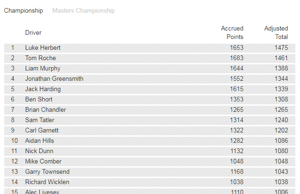Click the Accrued Points column header
Screen dimensions: 300x194
232,32
